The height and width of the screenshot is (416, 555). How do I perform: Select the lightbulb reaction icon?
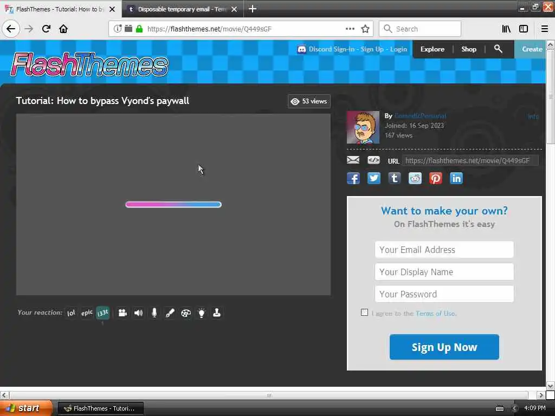point(202,313)
